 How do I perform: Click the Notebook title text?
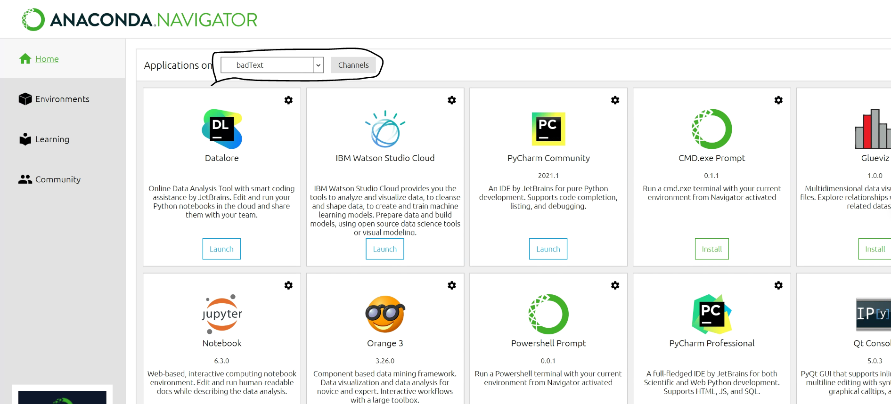[222, 343]
